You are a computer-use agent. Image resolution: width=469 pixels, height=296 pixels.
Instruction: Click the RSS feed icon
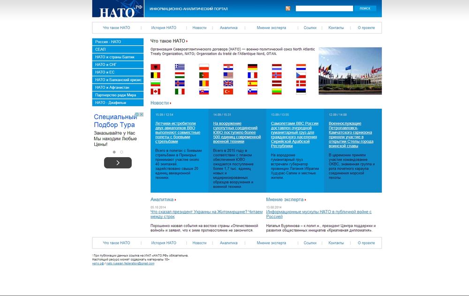tap(288, 8)
